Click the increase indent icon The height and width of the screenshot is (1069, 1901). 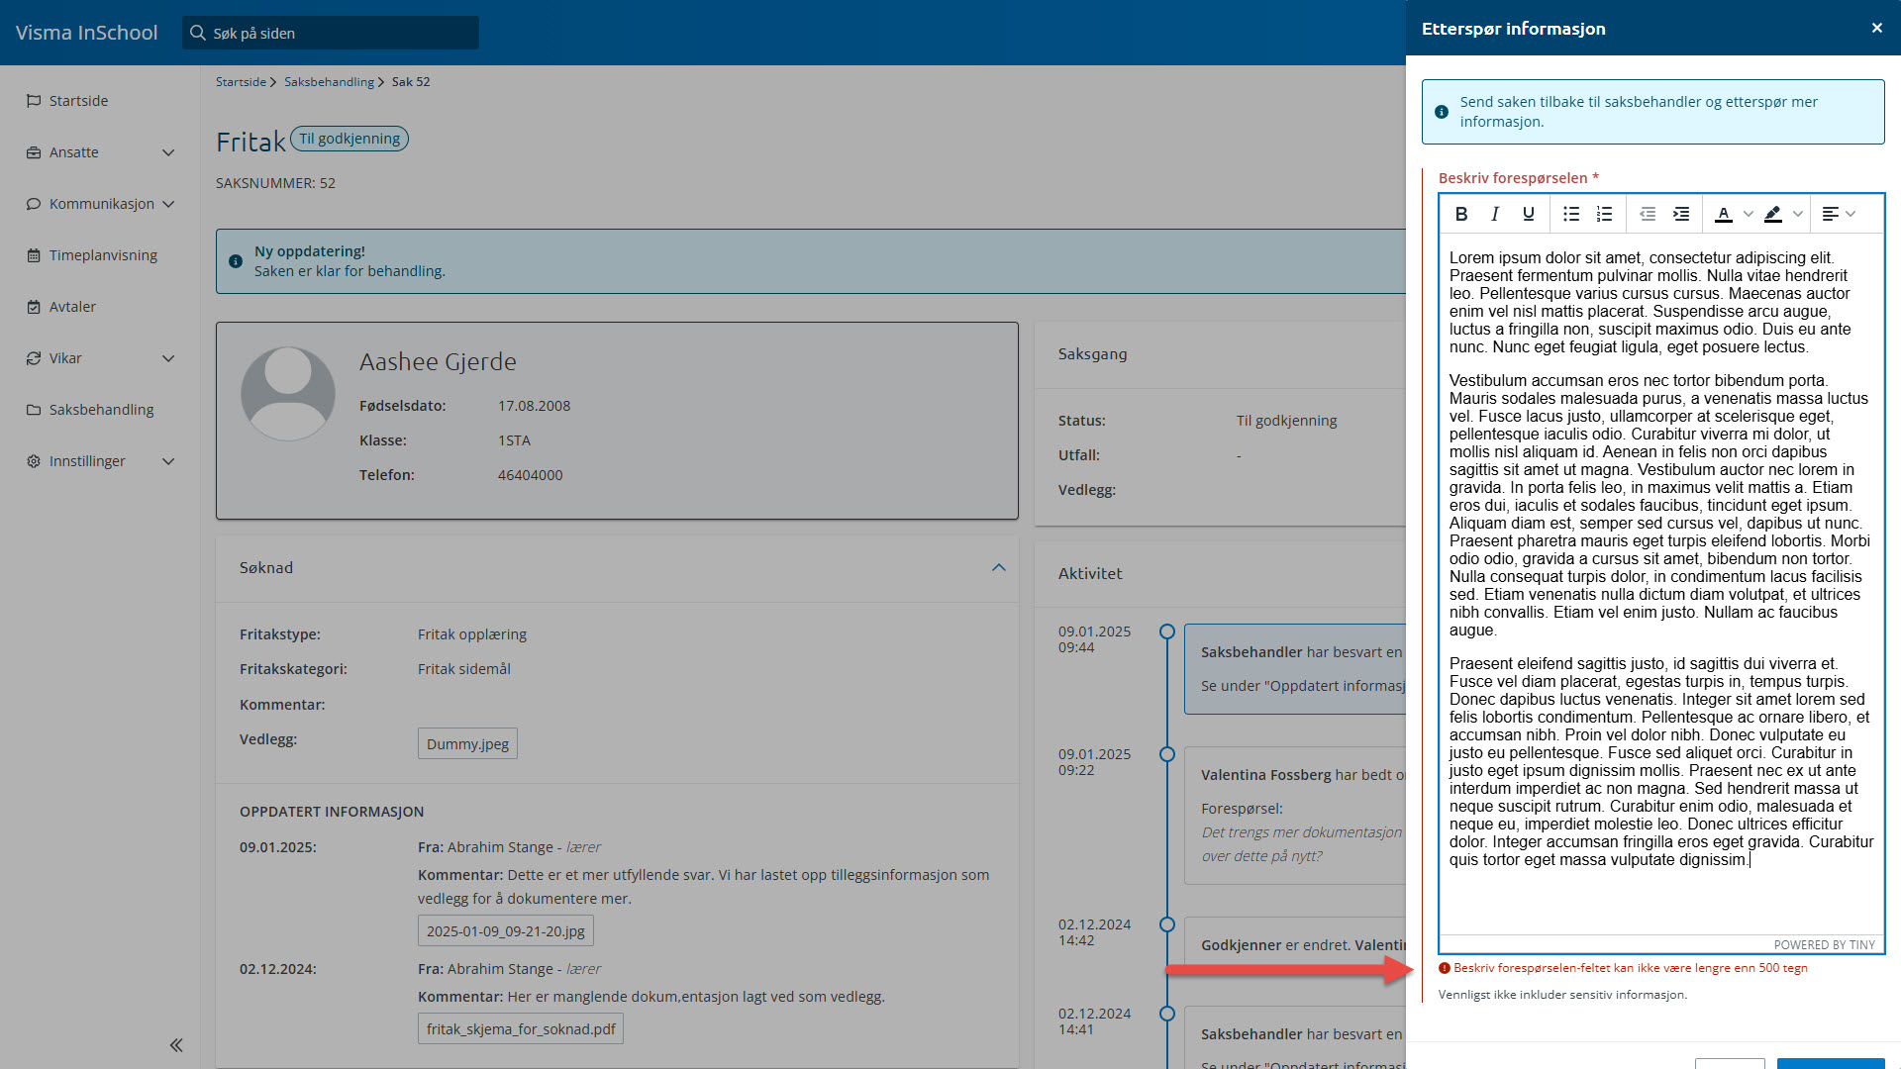tap(1681, 214)
